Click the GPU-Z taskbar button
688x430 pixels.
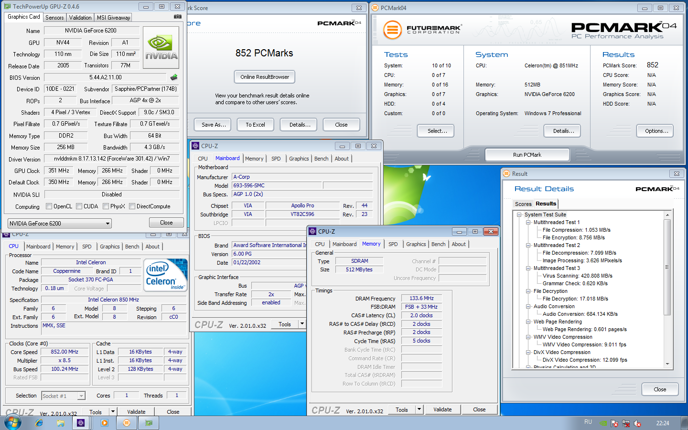[149, 423]
